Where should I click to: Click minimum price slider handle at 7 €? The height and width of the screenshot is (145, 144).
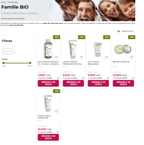click(x=4, y=63)
